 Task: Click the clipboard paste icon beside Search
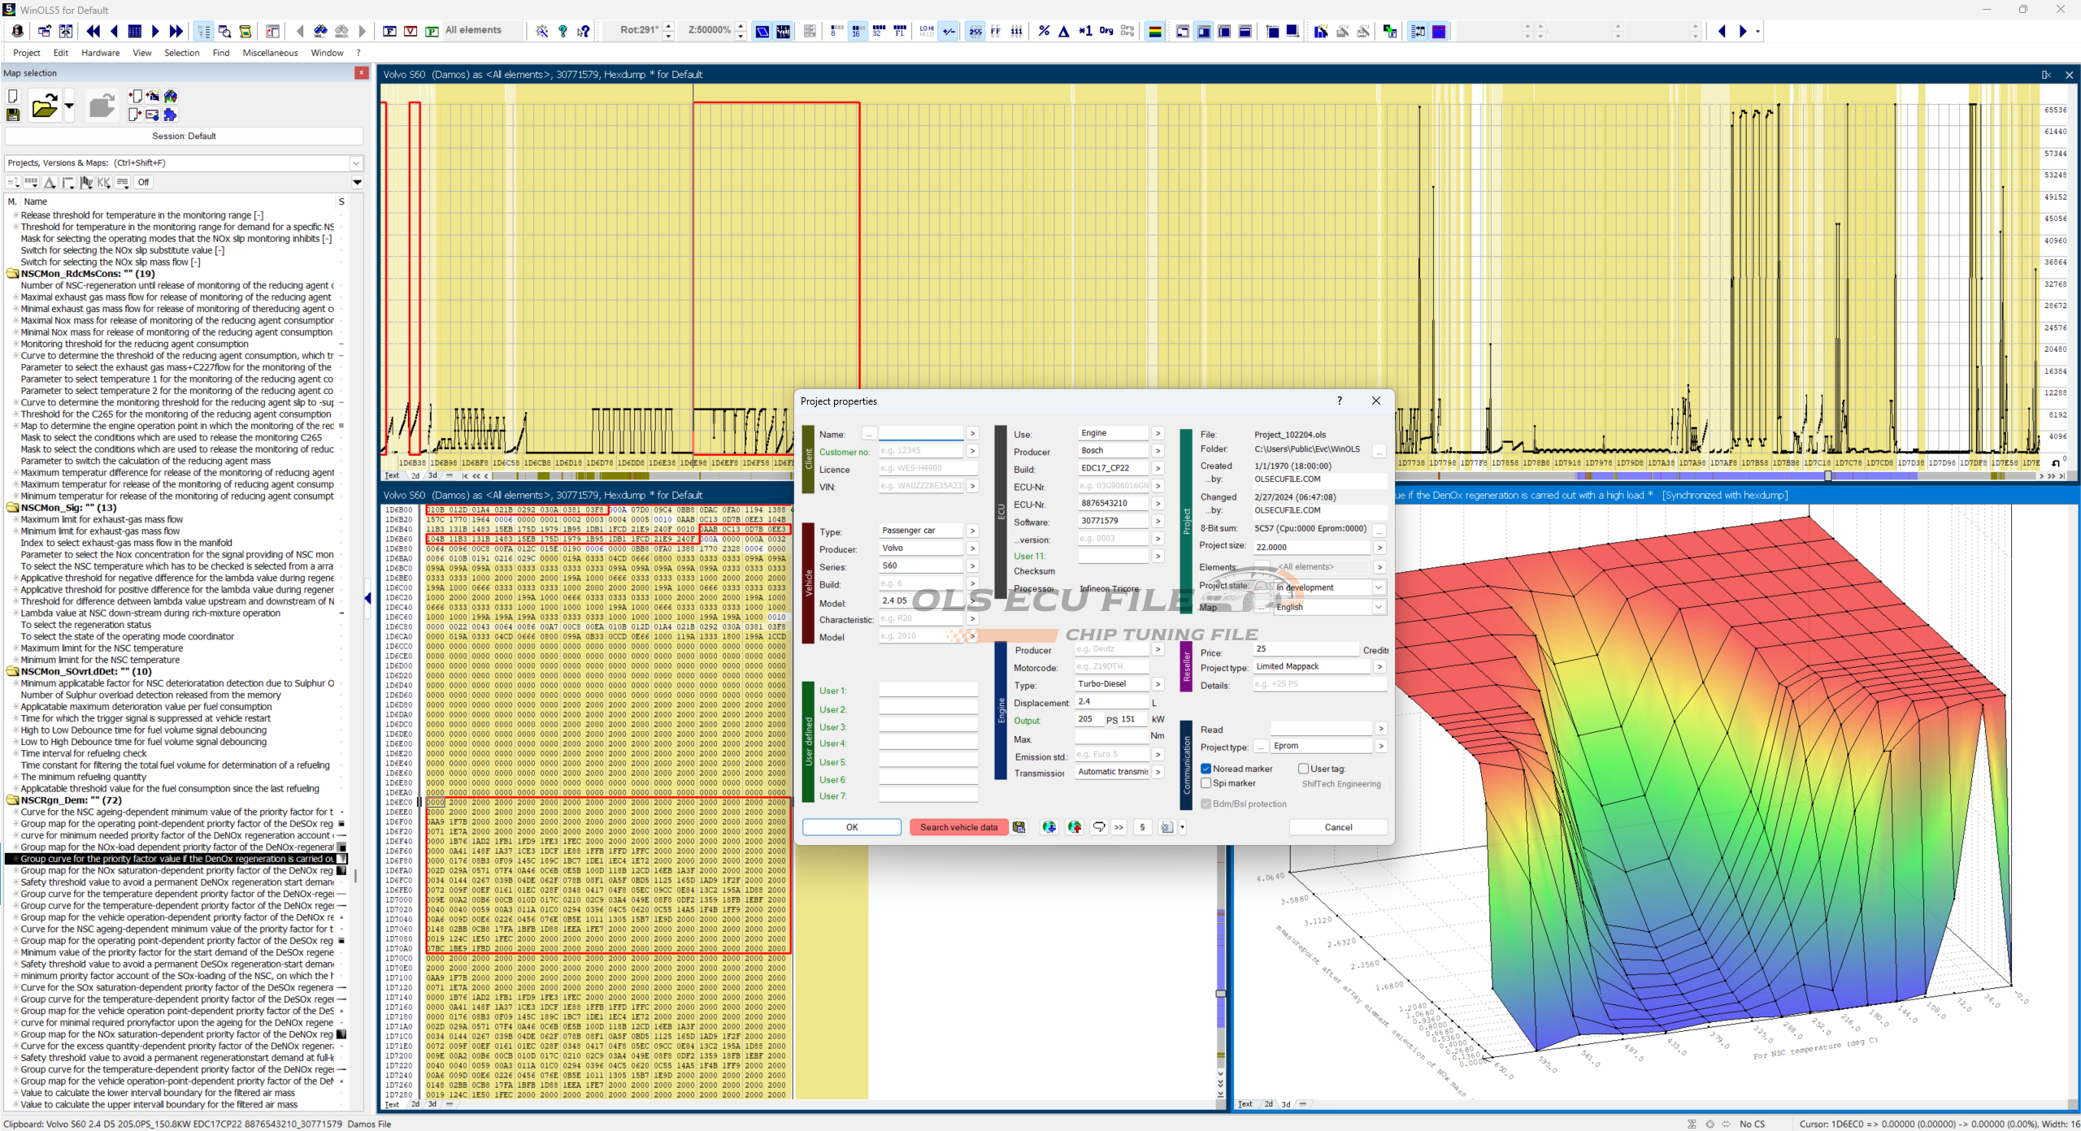click(x=1019, y=827)
